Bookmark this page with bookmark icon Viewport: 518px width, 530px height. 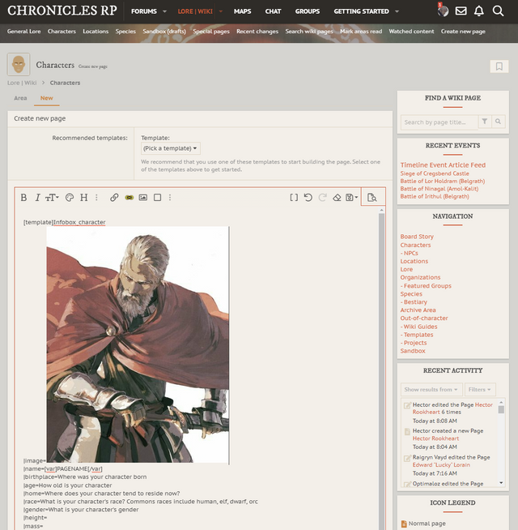click(499, 66)
